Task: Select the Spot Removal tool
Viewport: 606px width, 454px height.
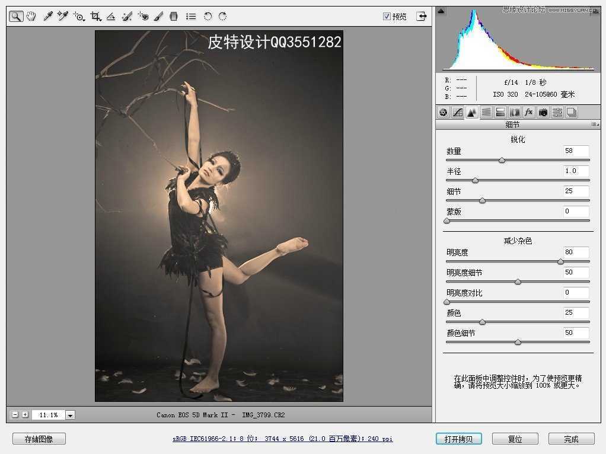Action: pyautogui.click(x=127, y=16)
